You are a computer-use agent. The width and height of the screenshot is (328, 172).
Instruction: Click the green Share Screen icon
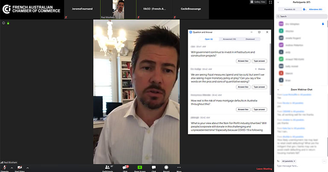click(139, 167)
